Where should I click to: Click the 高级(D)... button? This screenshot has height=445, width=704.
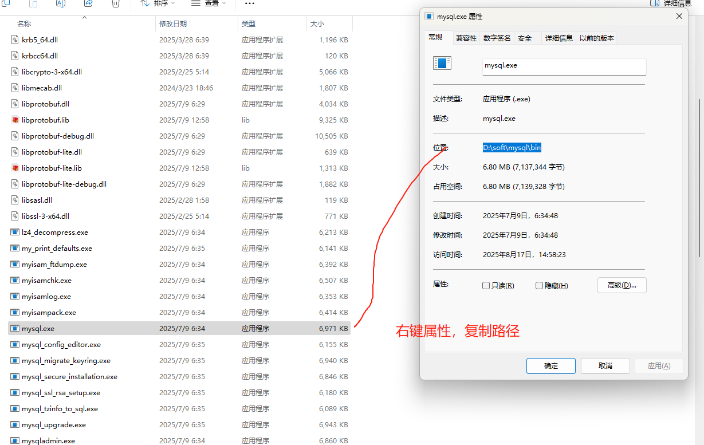[x=622, y=285]
